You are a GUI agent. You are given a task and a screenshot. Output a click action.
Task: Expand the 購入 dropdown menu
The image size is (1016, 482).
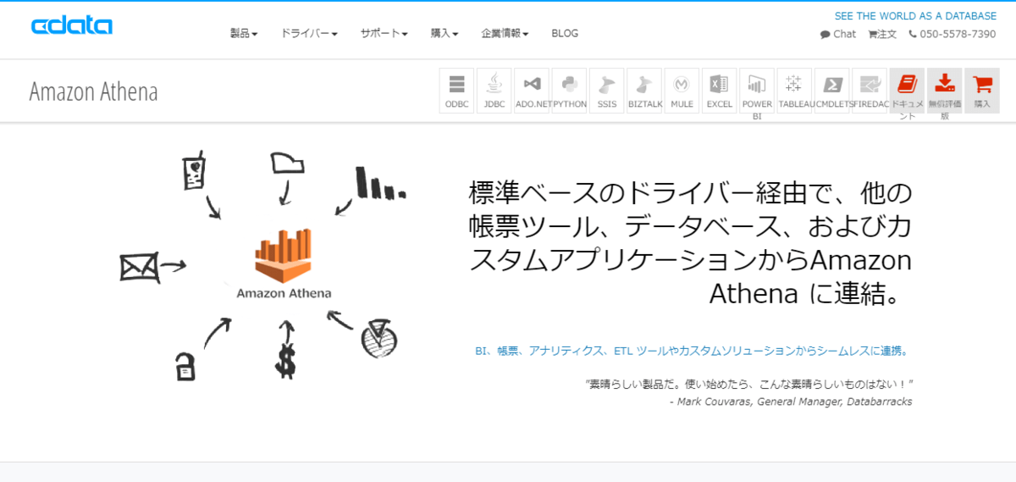444,33
